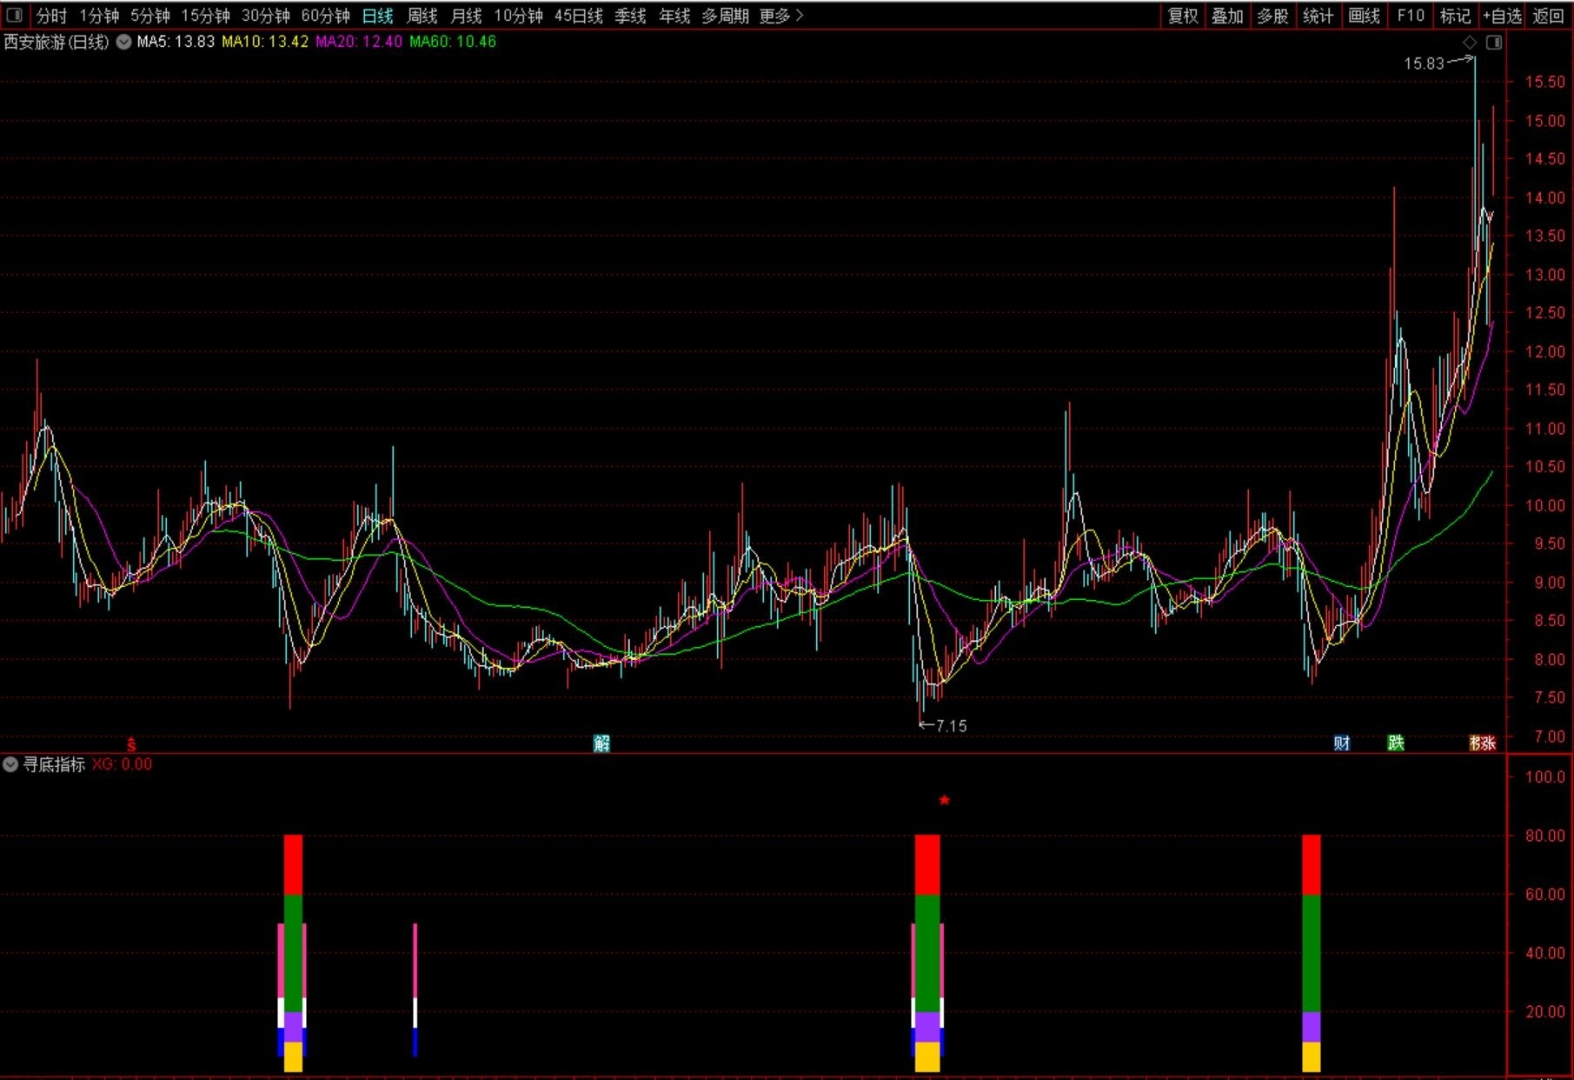1574x1080 pixels.
Task: Click the +自选 add to watchlist button
Action: [x=1503, y=16]
